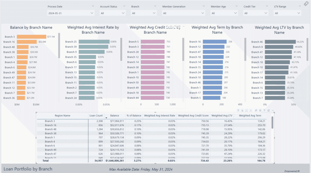Show filters on the visual via filter icon
311x173 pixels.
click(x=265, y=110)
